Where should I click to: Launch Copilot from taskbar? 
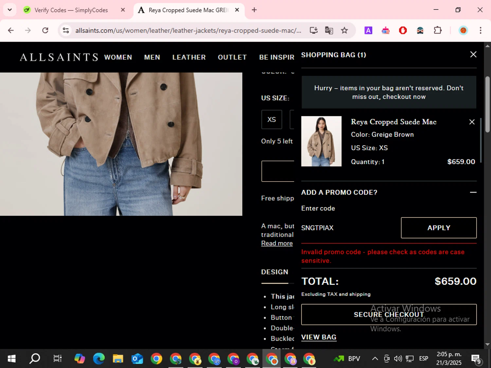tap(80, 359)
